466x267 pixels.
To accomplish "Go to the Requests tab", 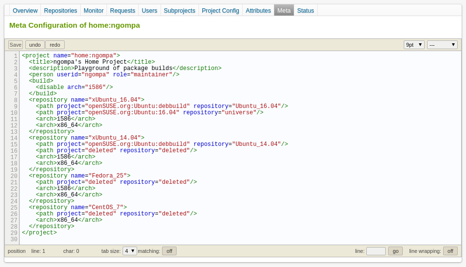I will click(x=123, y=11).
